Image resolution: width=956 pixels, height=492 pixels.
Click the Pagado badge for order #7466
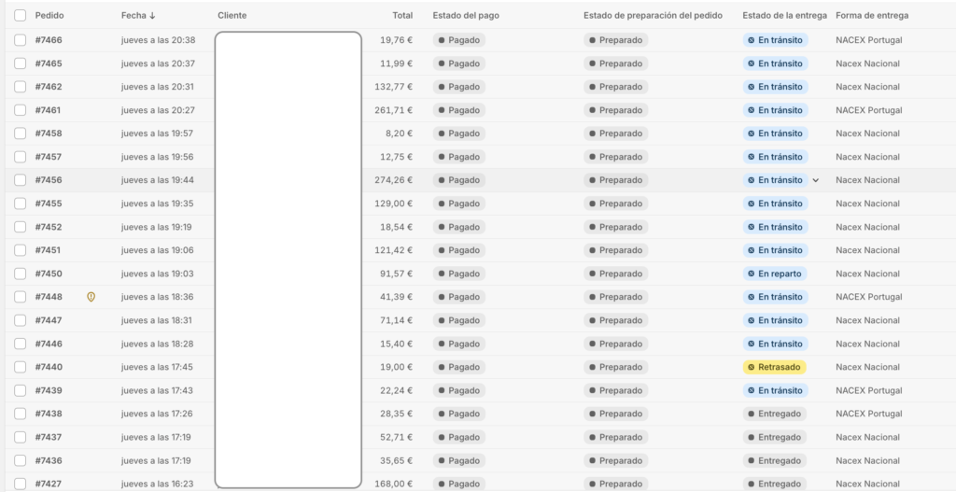[x=458, y=40]
